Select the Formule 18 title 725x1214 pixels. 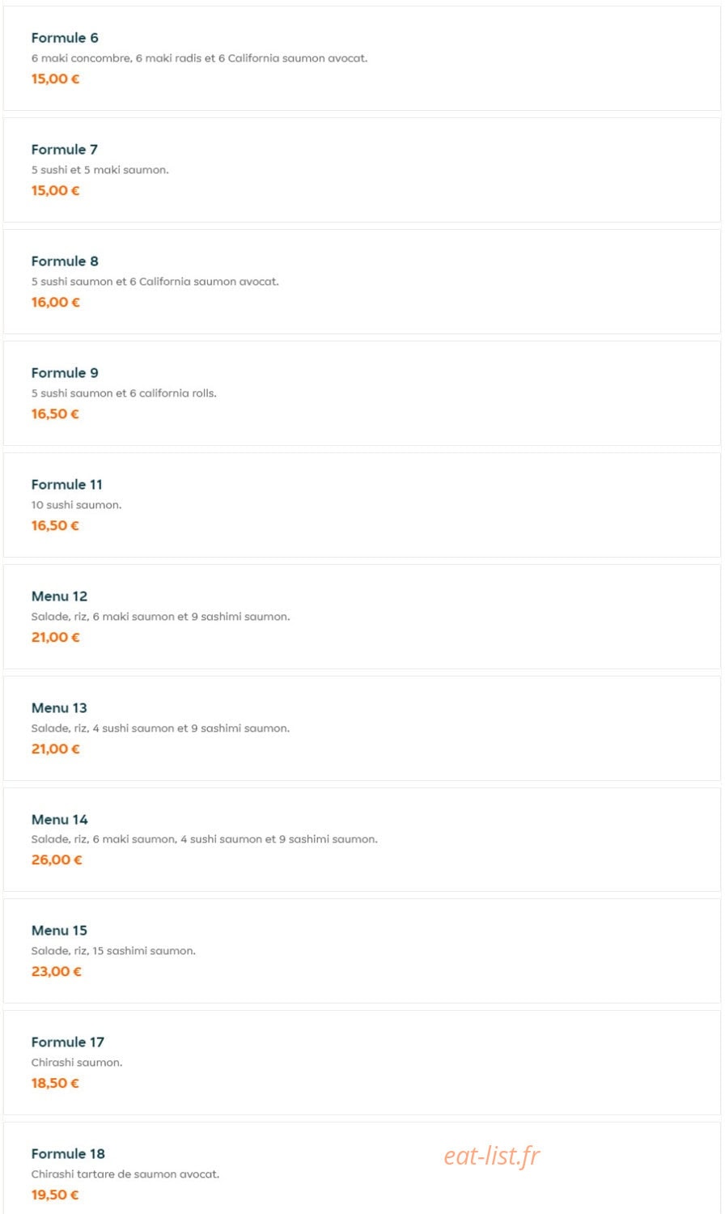coord(68,1154)
